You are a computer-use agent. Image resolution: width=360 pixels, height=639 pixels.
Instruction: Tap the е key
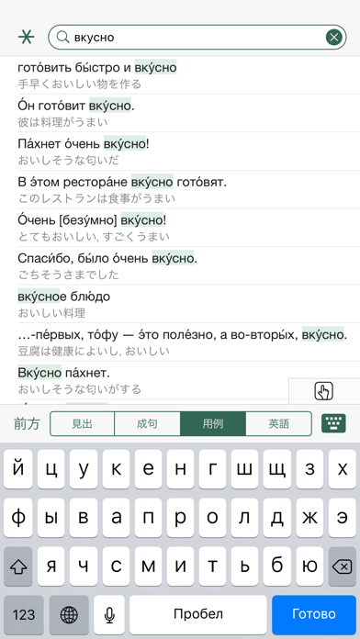click(148, 469)
